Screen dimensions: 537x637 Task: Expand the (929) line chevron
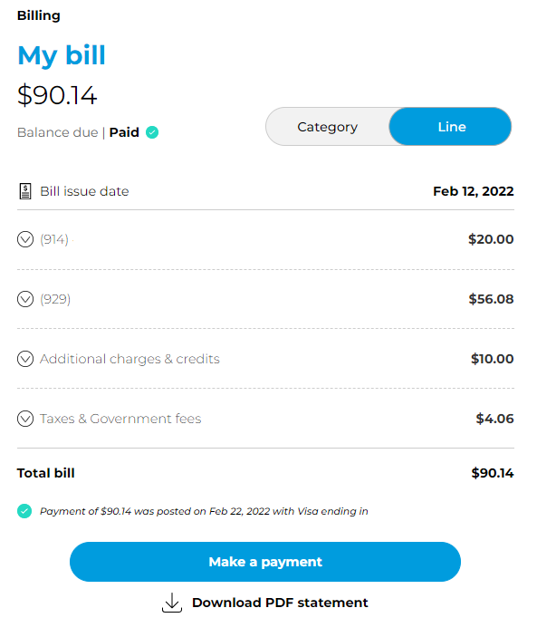coord(25,299)
